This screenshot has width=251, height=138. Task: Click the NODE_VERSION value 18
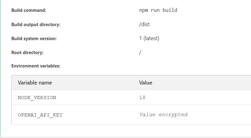click(142, 97)
